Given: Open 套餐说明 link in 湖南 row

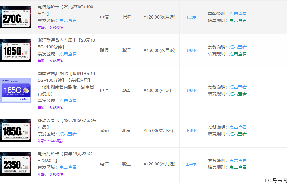Looking at the screenshot, I should click(238, 87).
